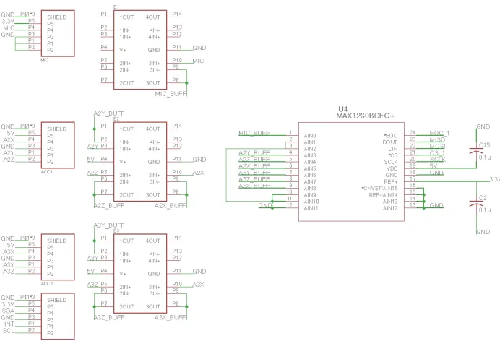Select the *CNVST/AIN15 pin name
This screenshot has width=500, height=341.
pyautogui.click(x=379, y=189)
